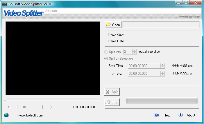The height and width of the screenshot is (124, 204).
Task: Click the Split button with scissors icon
Action: [112, 92]
